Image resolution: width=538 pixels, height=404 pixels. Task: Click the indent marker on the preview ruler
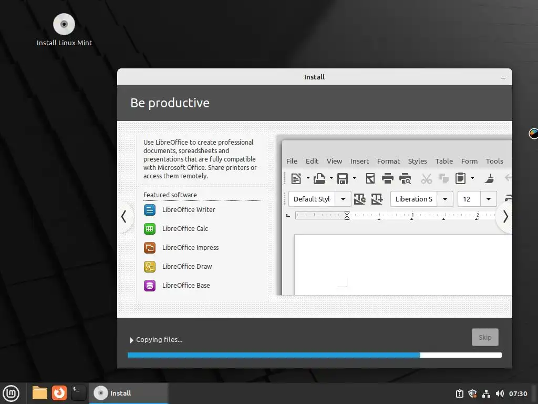347,215
